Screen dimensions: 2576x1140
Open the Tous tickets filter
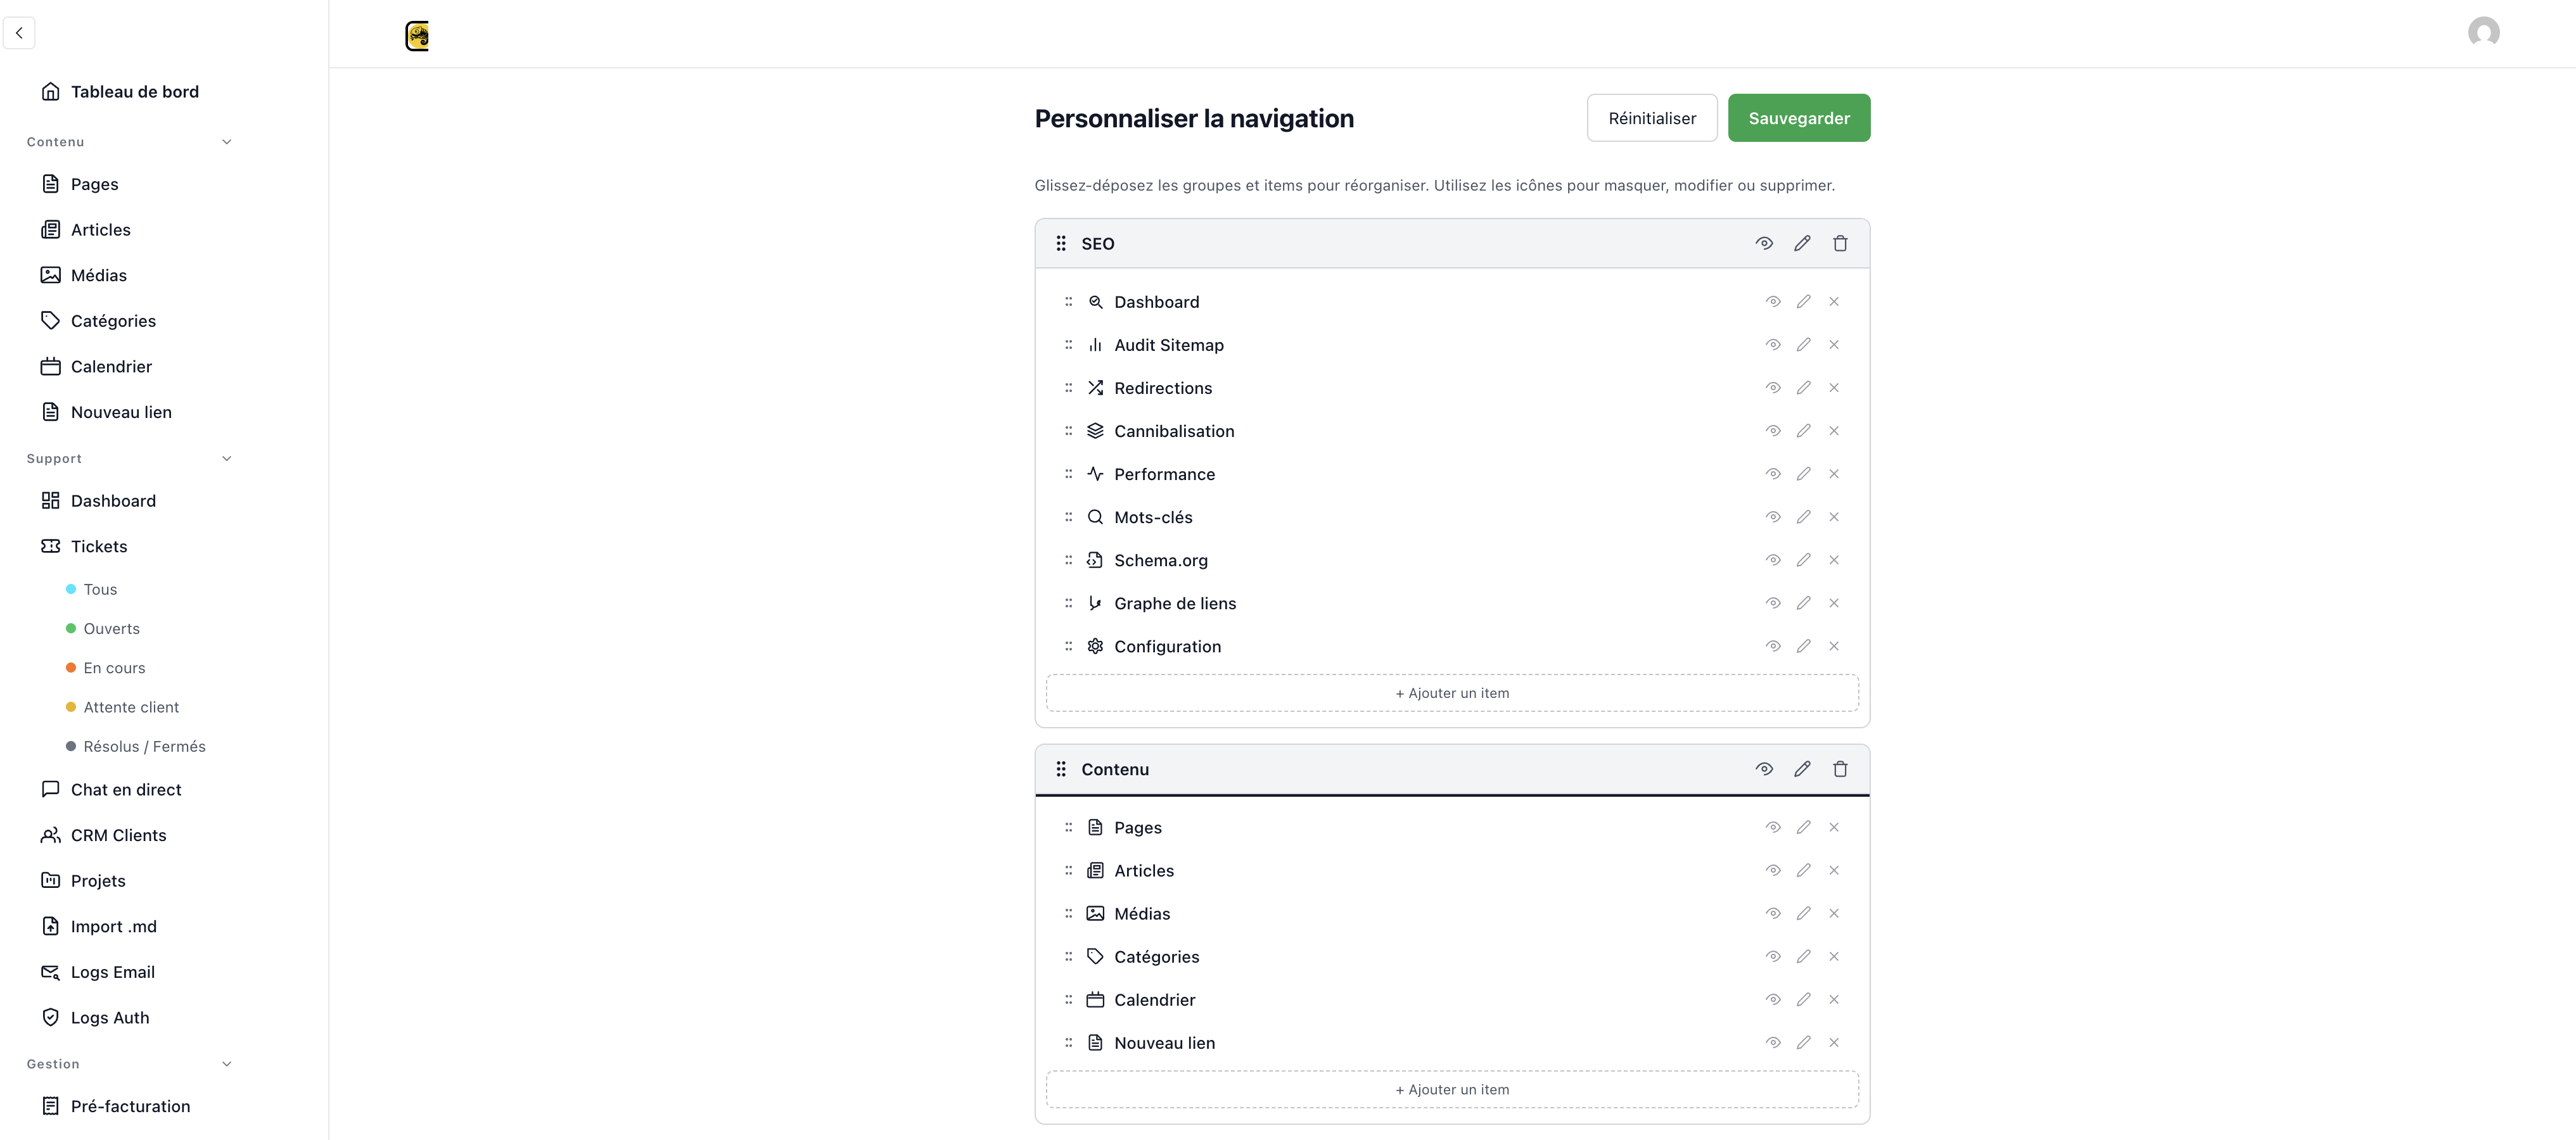point(100,589)
